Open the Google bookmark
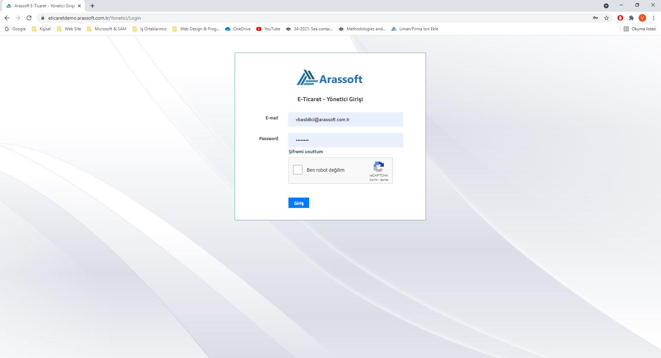This screenshot has height=358, width=661. [x=15, y=29]
